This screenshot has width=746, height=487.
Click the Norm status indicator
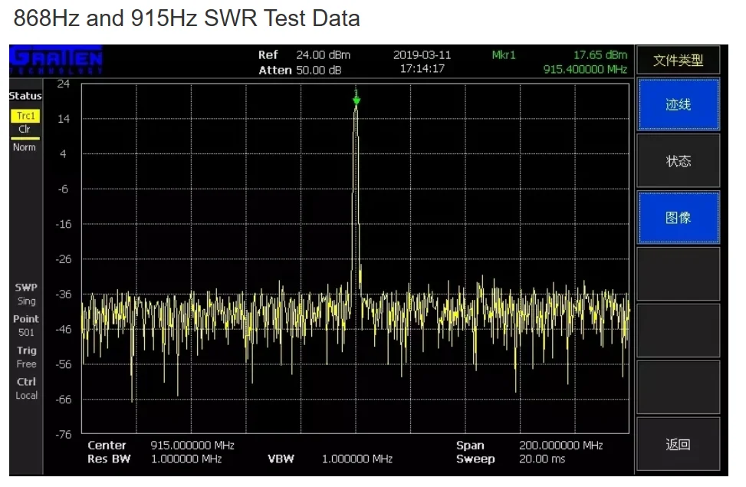click(x=25, y=147)
